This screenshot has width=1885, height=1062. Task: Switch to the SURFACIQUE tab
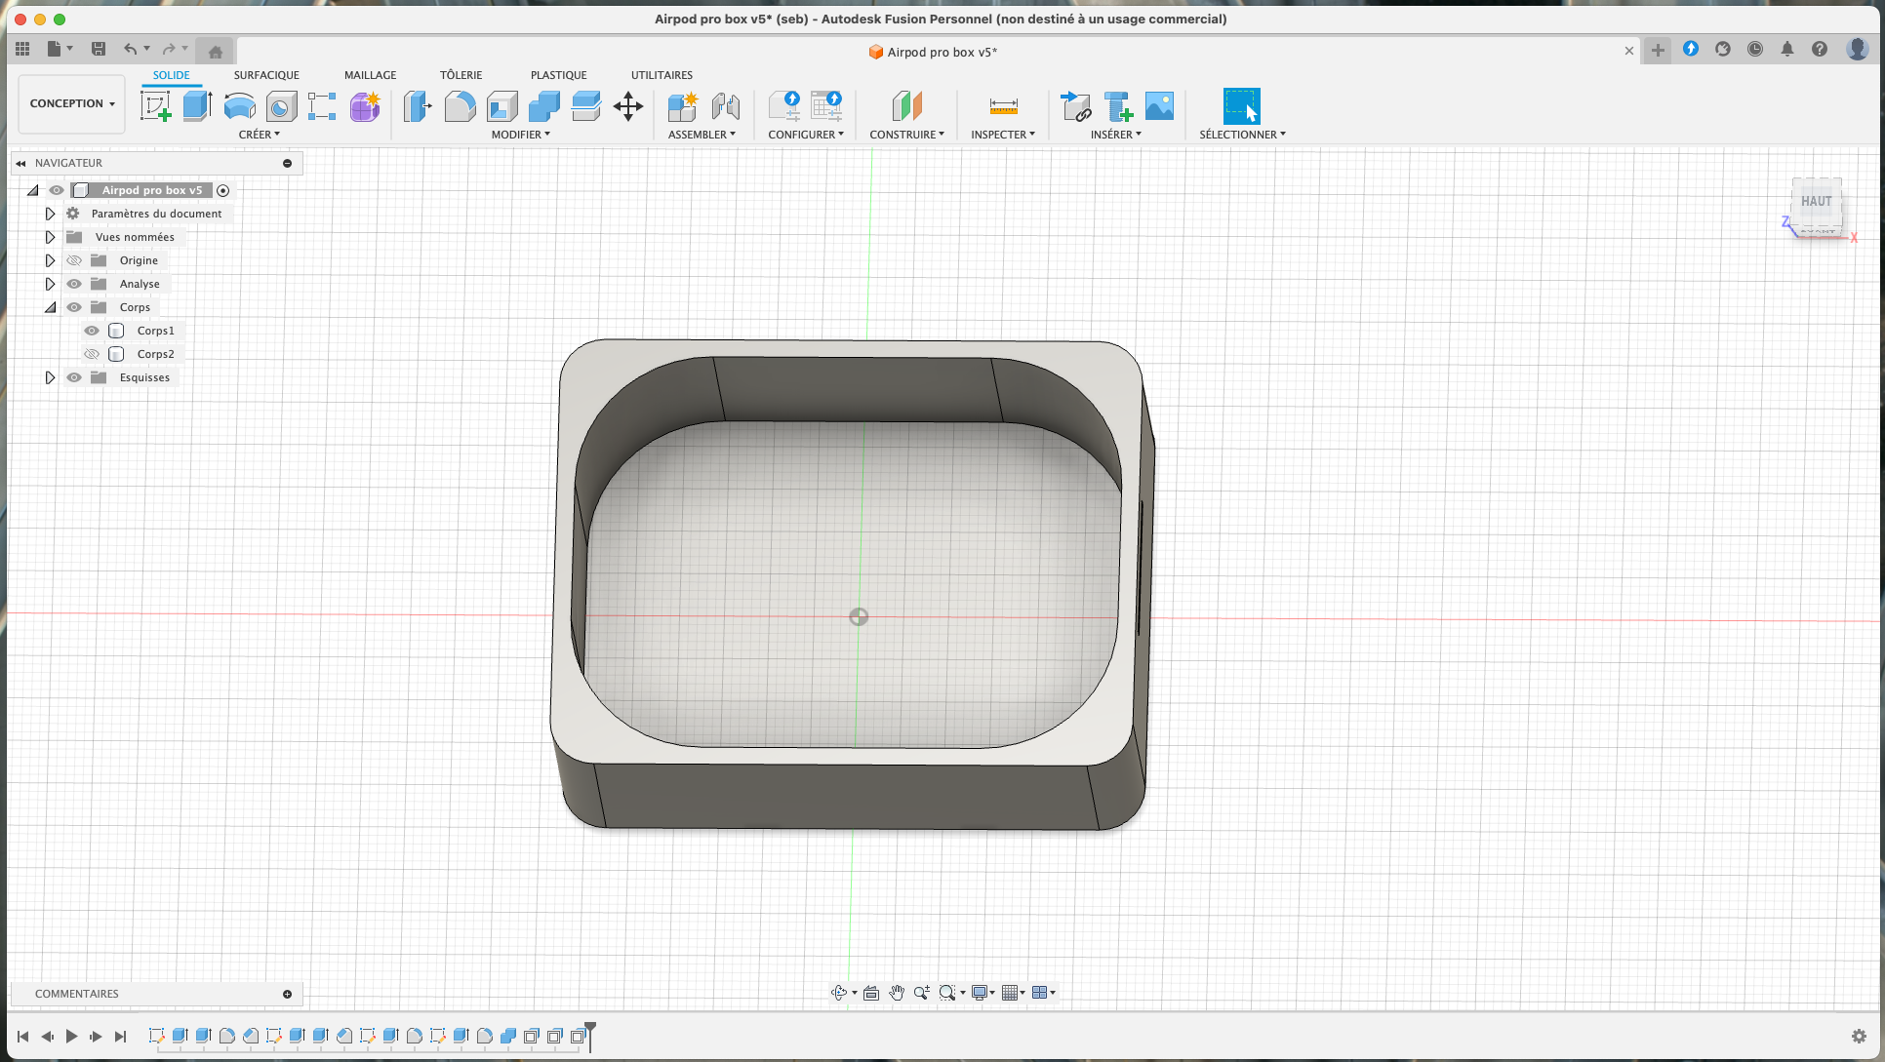pos(266,75)
